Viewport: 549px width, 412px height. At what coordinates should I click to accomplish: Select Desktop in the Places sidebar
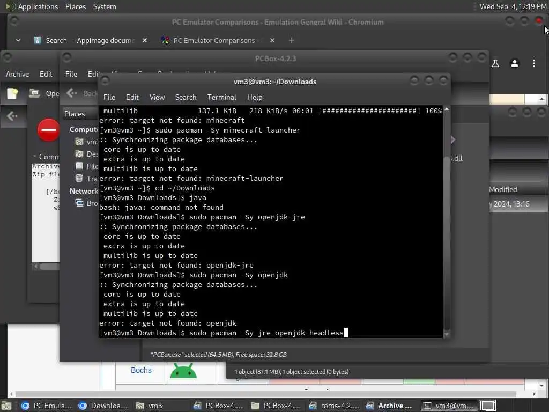[x=86, y=154]
